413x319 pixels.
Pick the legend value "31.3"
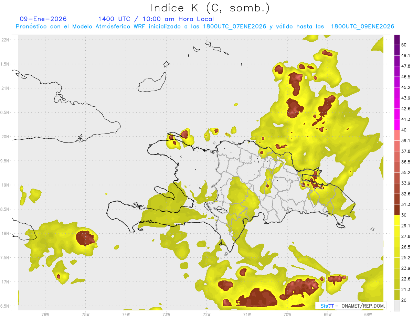tap(406, 204)
